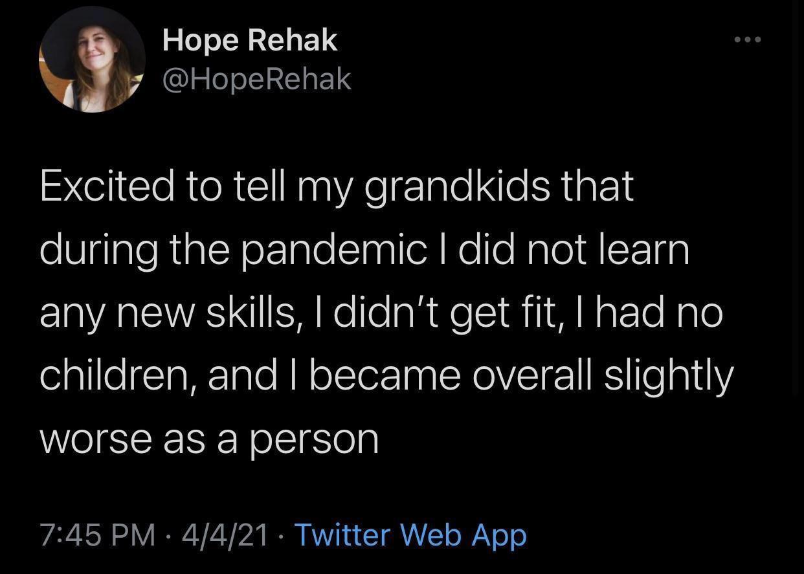Viewport: 804px width, 574px height.
Task: Click the last tweet line "worse as a person"
Action: (209, 440)
